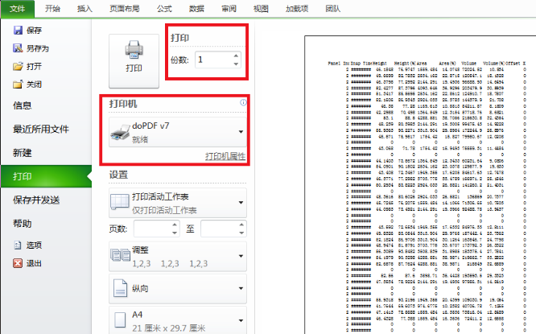This screenshot has height=334, width=536.
Task: Switch to the 开始 ribbon tab
Action: 52,9
